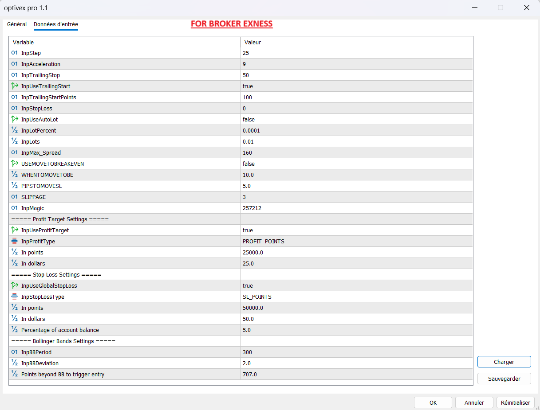
Task: Click the enum list icon beside InpStopLossType
Action: coord(14,297)
